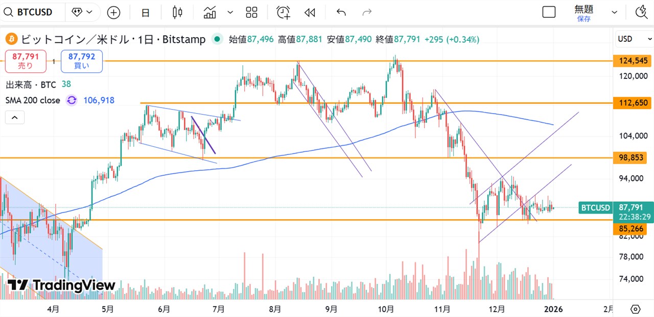654x317 pixels.
Task: Expand the diamond plan dropdown
Action: 82,12
